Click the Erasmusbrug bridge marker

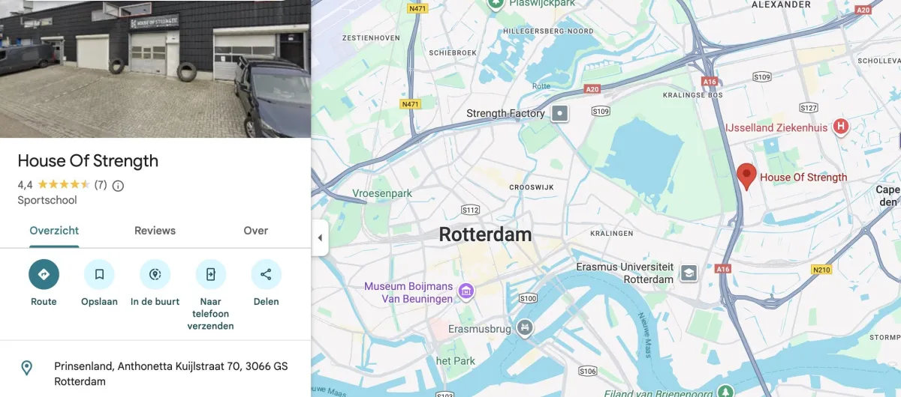tap(525, 327)
